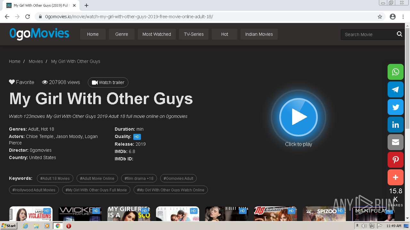Open the Chrome profile icon
Viewport: 410px width, 230px height.
click(393, 17)
